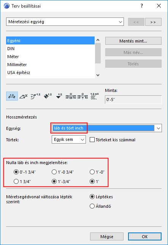Choose the 1 3/4" radio option

[x=16, y=182]
